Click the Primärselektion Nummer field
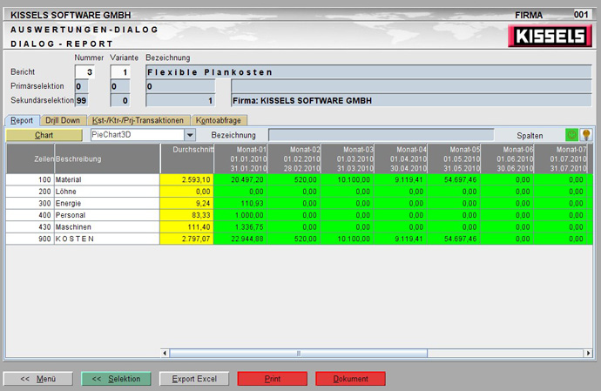 point(82,86)
